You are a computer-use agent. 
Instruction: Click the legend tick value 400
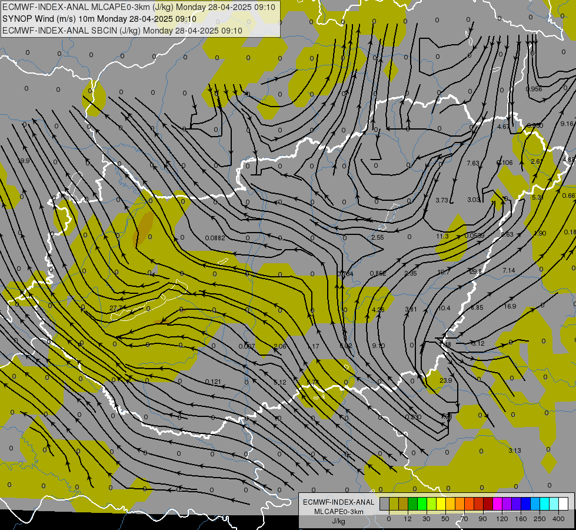click(558, 519)
